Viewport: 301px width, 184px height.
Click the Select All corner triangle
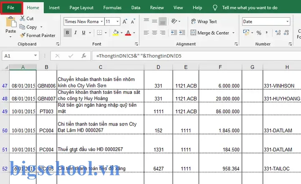[6, 67]
